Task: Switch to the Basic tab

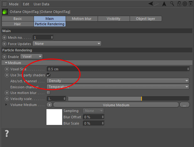Action: click(18, 19)
